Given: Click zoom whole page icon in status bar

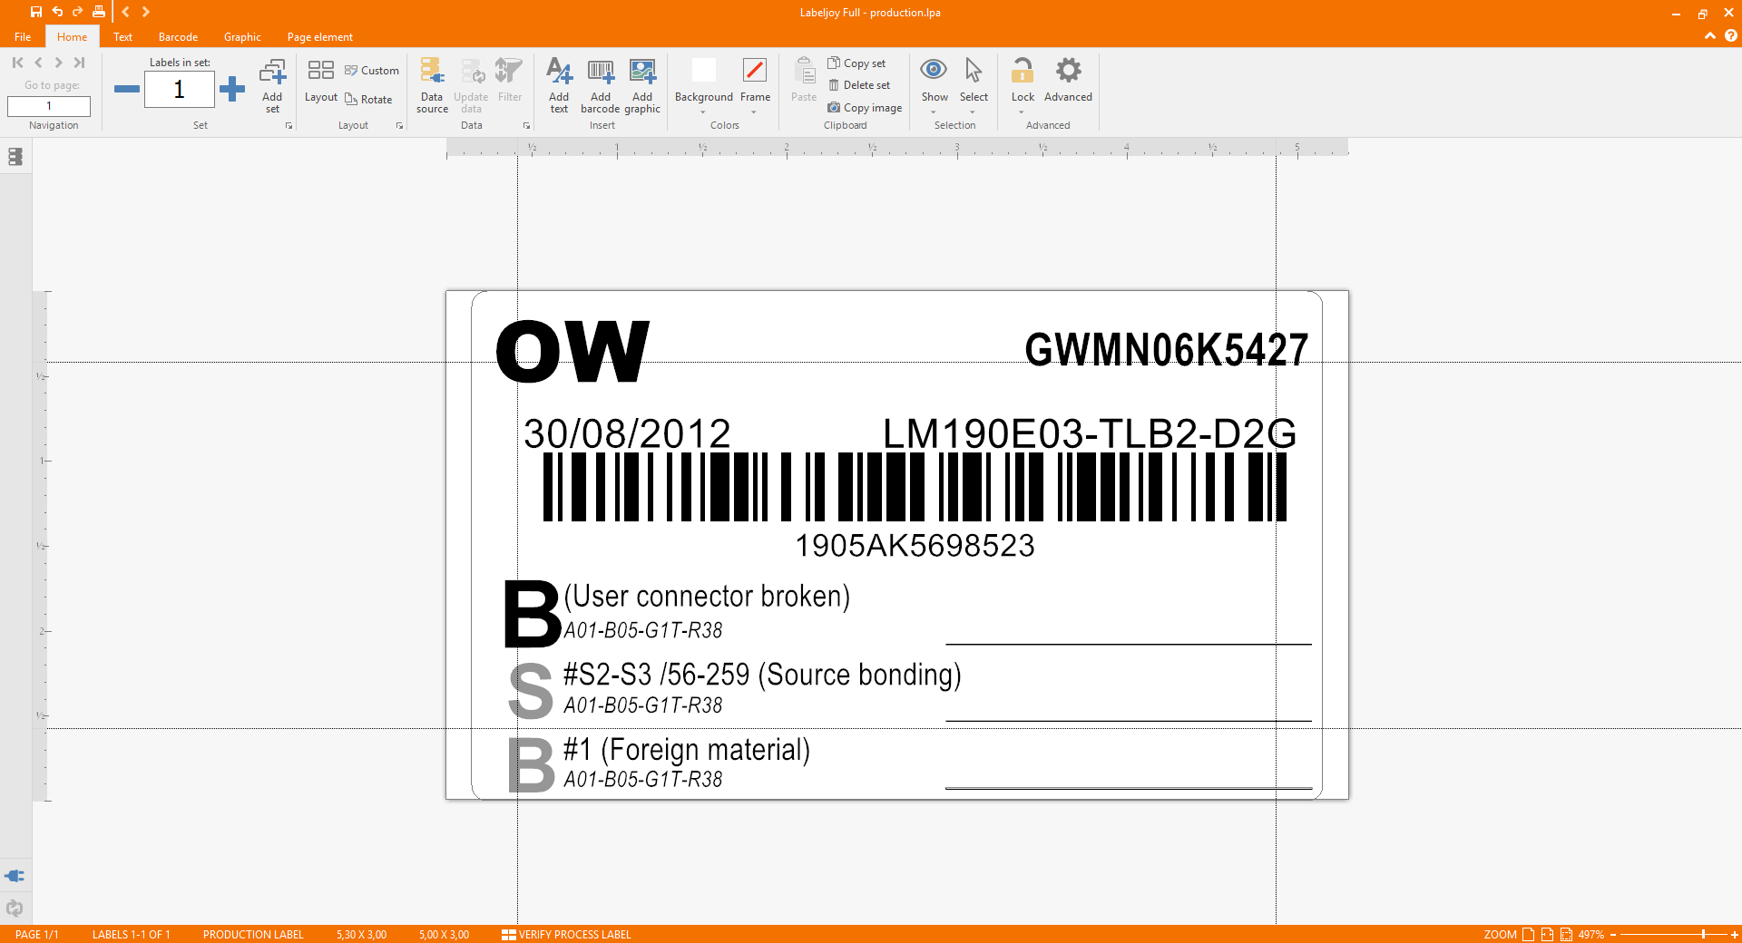Looking at the screenshot, I should pos(1528,935).
